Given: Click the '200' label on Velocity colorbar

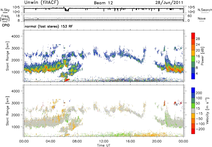Looking at the screenshot, I should point(199,93).
